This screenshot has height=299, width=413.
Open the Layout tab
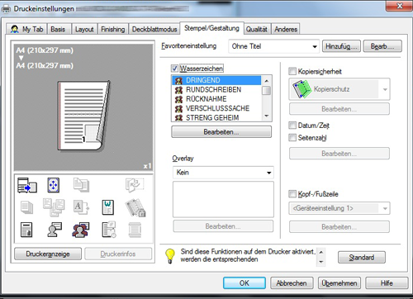click(x=84, y=29)
